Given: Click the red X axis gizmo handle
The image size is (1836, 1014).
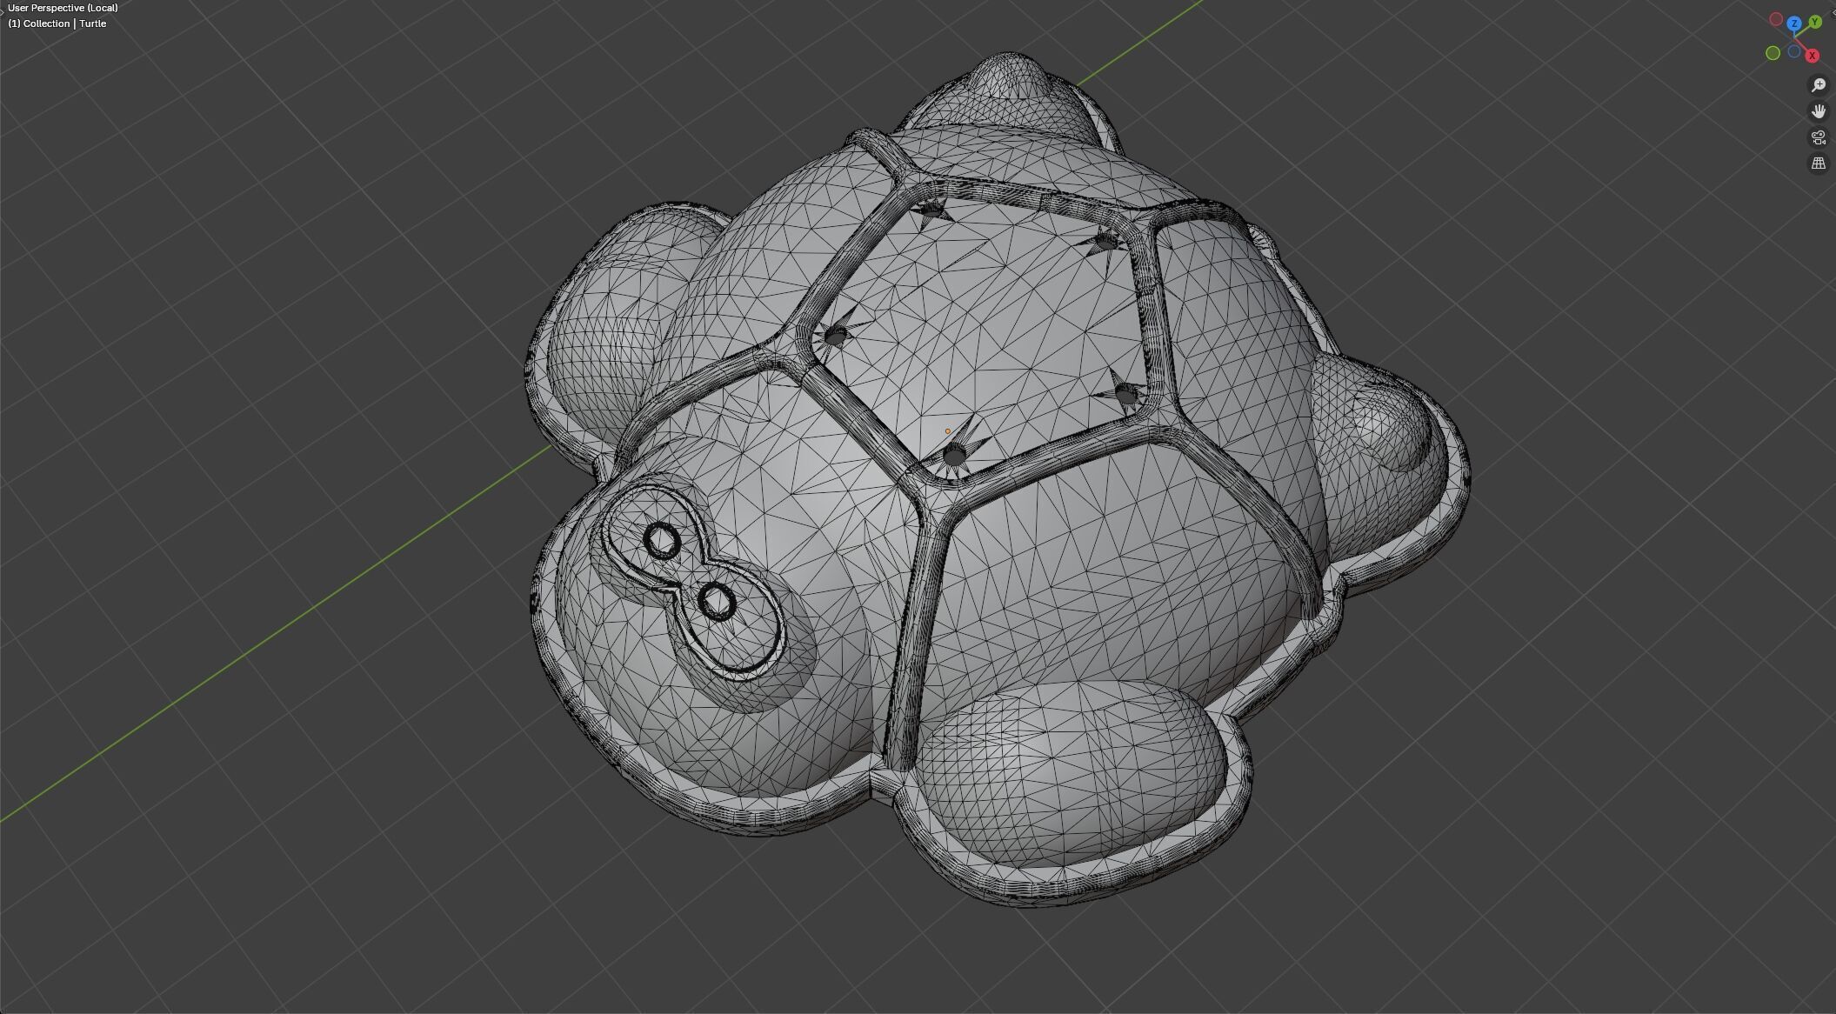Looking at the screenshot, I should [1812, 56].
